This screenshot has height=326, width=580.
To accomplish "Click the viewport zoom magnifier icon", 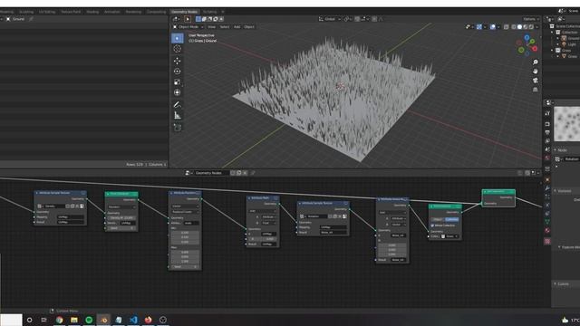I will [x=535, y=62].
